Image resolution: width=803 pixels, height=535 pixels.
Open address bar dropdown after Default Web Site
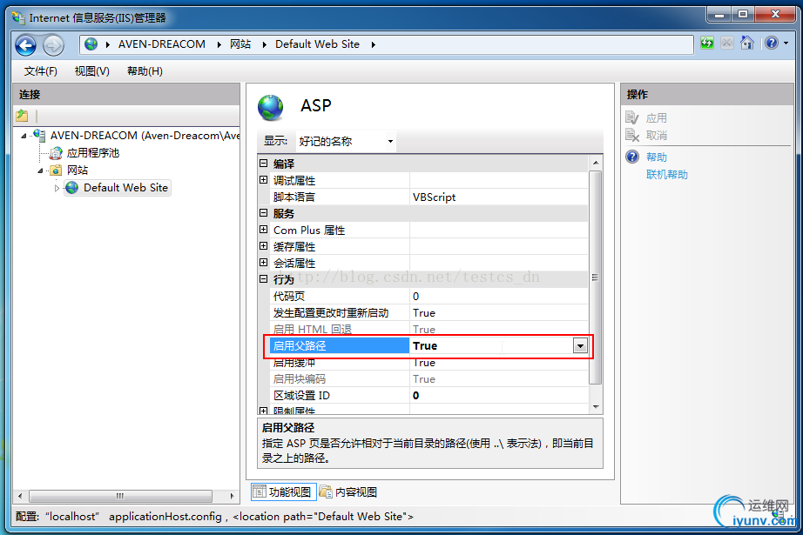374,44
